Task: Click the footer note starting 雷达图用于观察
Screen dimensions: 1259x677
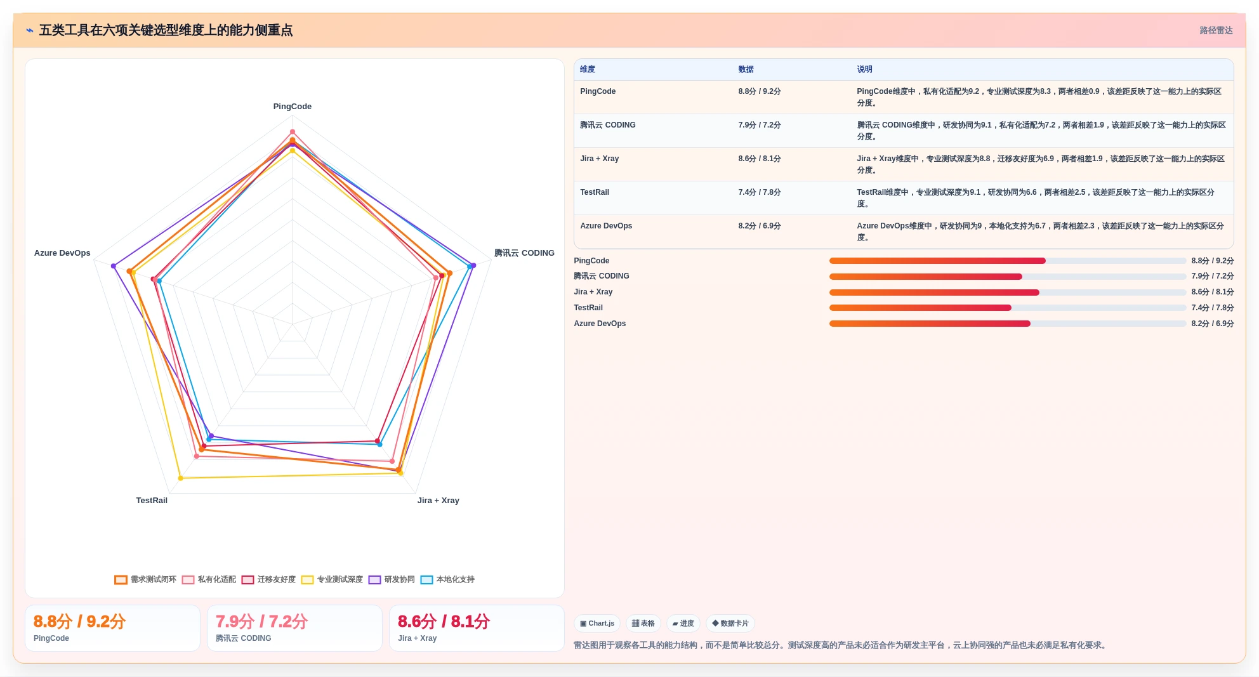Action: click(841, 645)
